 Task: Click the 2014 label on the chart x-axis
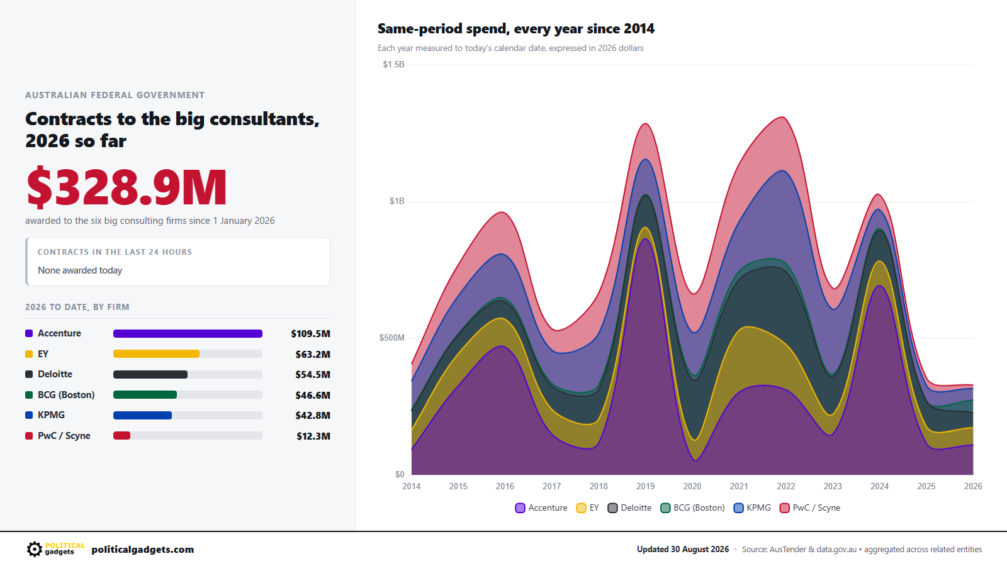412,487
